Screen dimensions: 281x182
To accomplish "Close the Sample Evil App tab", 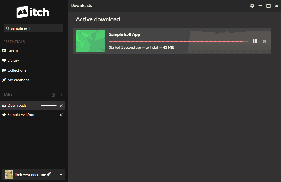I will click(61, 115).
